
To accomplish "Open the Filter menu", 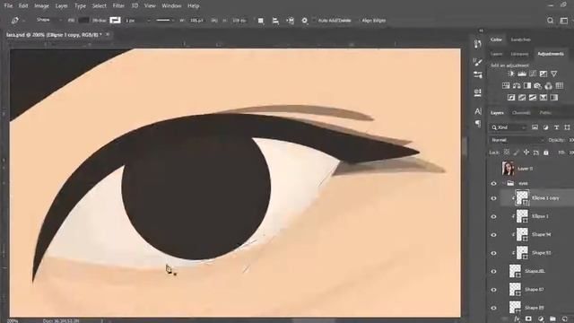I will [x=118, y=6].
